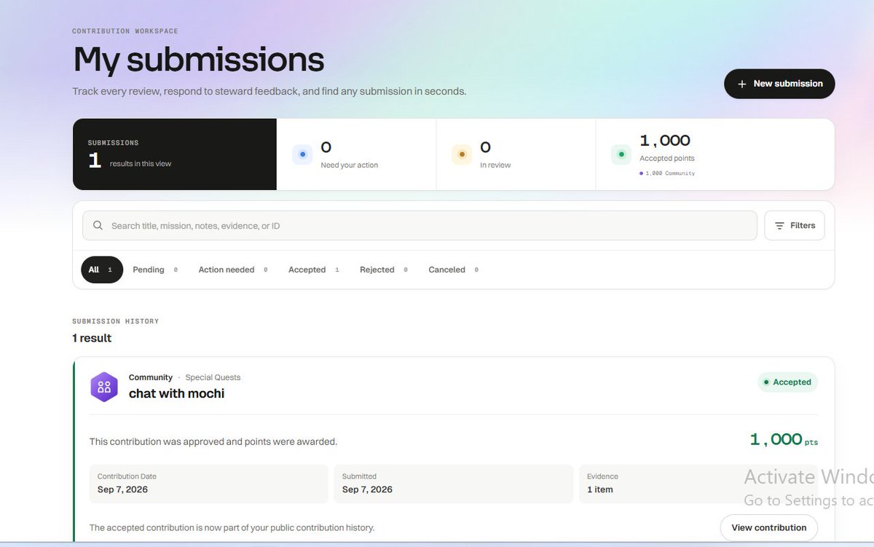The width and height of the screenshot is (874, 547).
Task: Click the green Accepted status badge
Action: pos(787,382)
